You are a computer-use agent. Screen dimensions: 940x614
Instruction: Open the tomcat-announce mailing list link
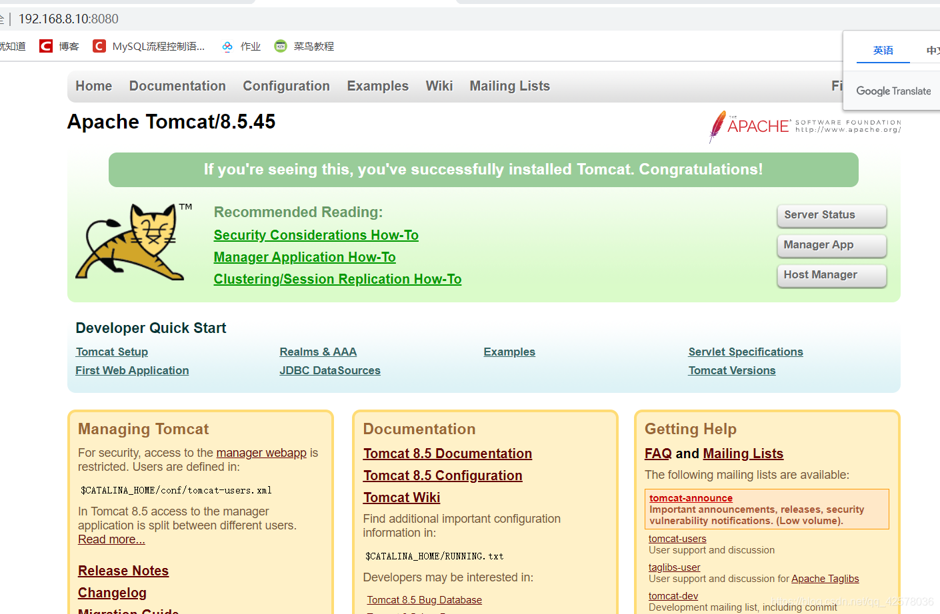click(691, 498)
